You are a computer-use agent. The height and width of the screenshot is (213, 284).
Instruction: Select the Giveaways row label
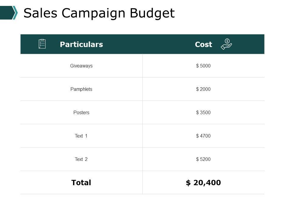pos(81,66)
